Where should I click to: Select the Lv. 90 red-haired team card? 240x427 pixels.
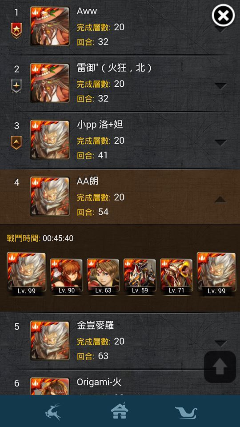[x=66, y=276]
